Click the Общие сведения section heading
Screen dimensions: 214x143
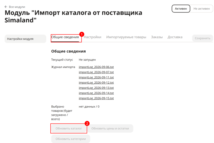(68, 51)
